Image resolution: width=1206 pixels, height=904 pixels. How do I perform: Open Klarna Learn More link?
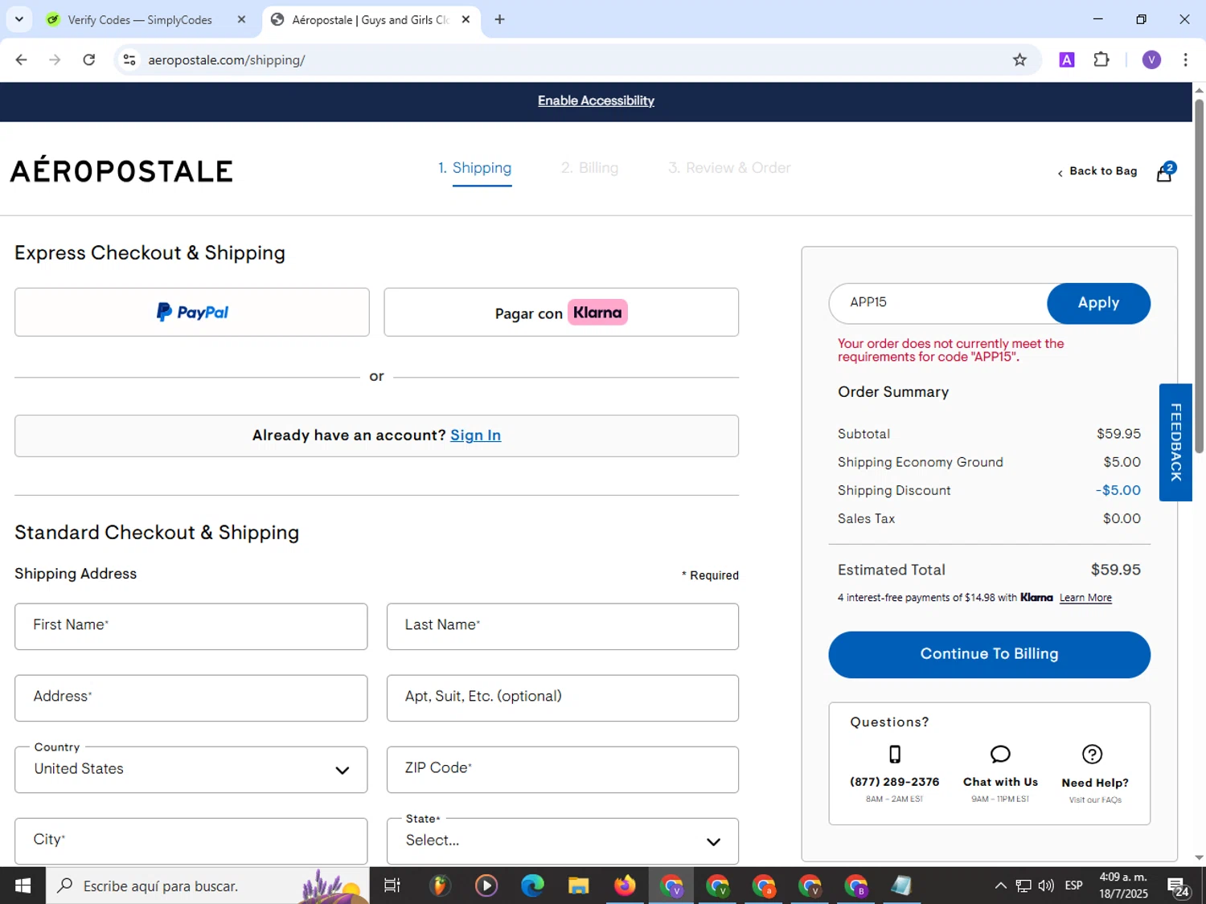point(1085,598)
